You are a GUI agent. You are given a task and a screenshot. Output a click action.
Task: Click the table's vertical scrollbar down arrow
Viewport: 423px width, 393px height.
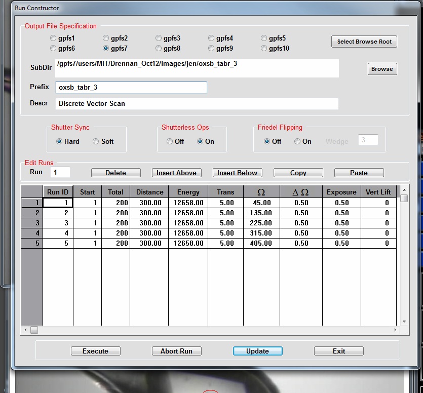point(404,321)
